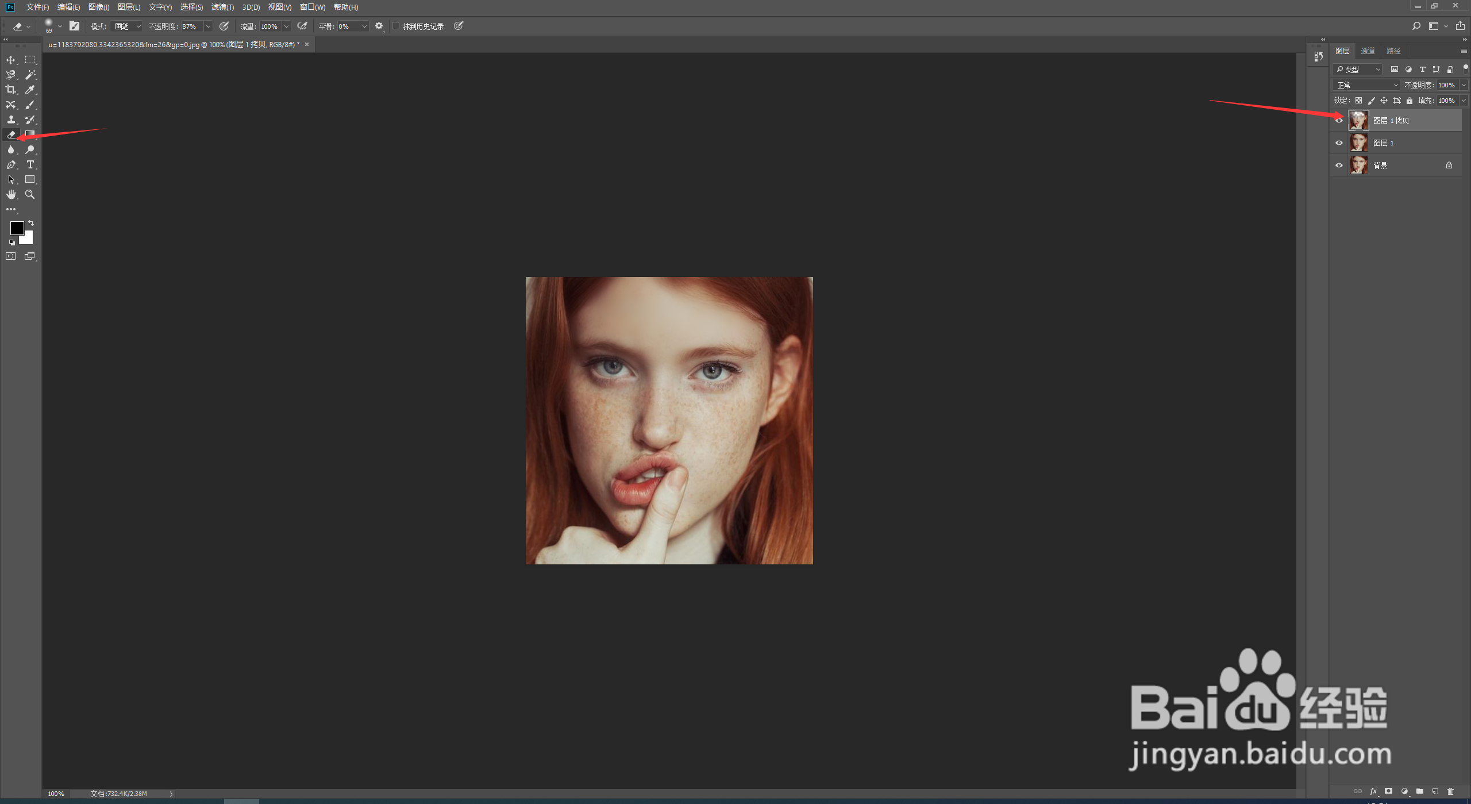Select the Magic Wand tool

(30, 75)
